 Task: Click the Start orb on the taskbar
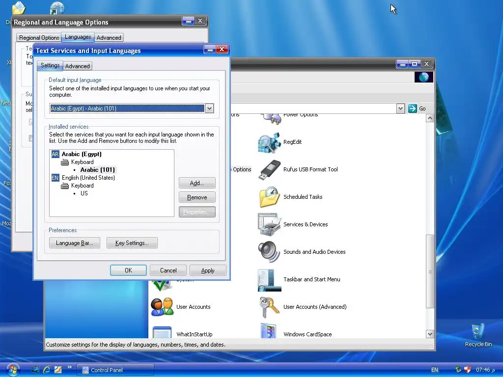click(12, 370)
